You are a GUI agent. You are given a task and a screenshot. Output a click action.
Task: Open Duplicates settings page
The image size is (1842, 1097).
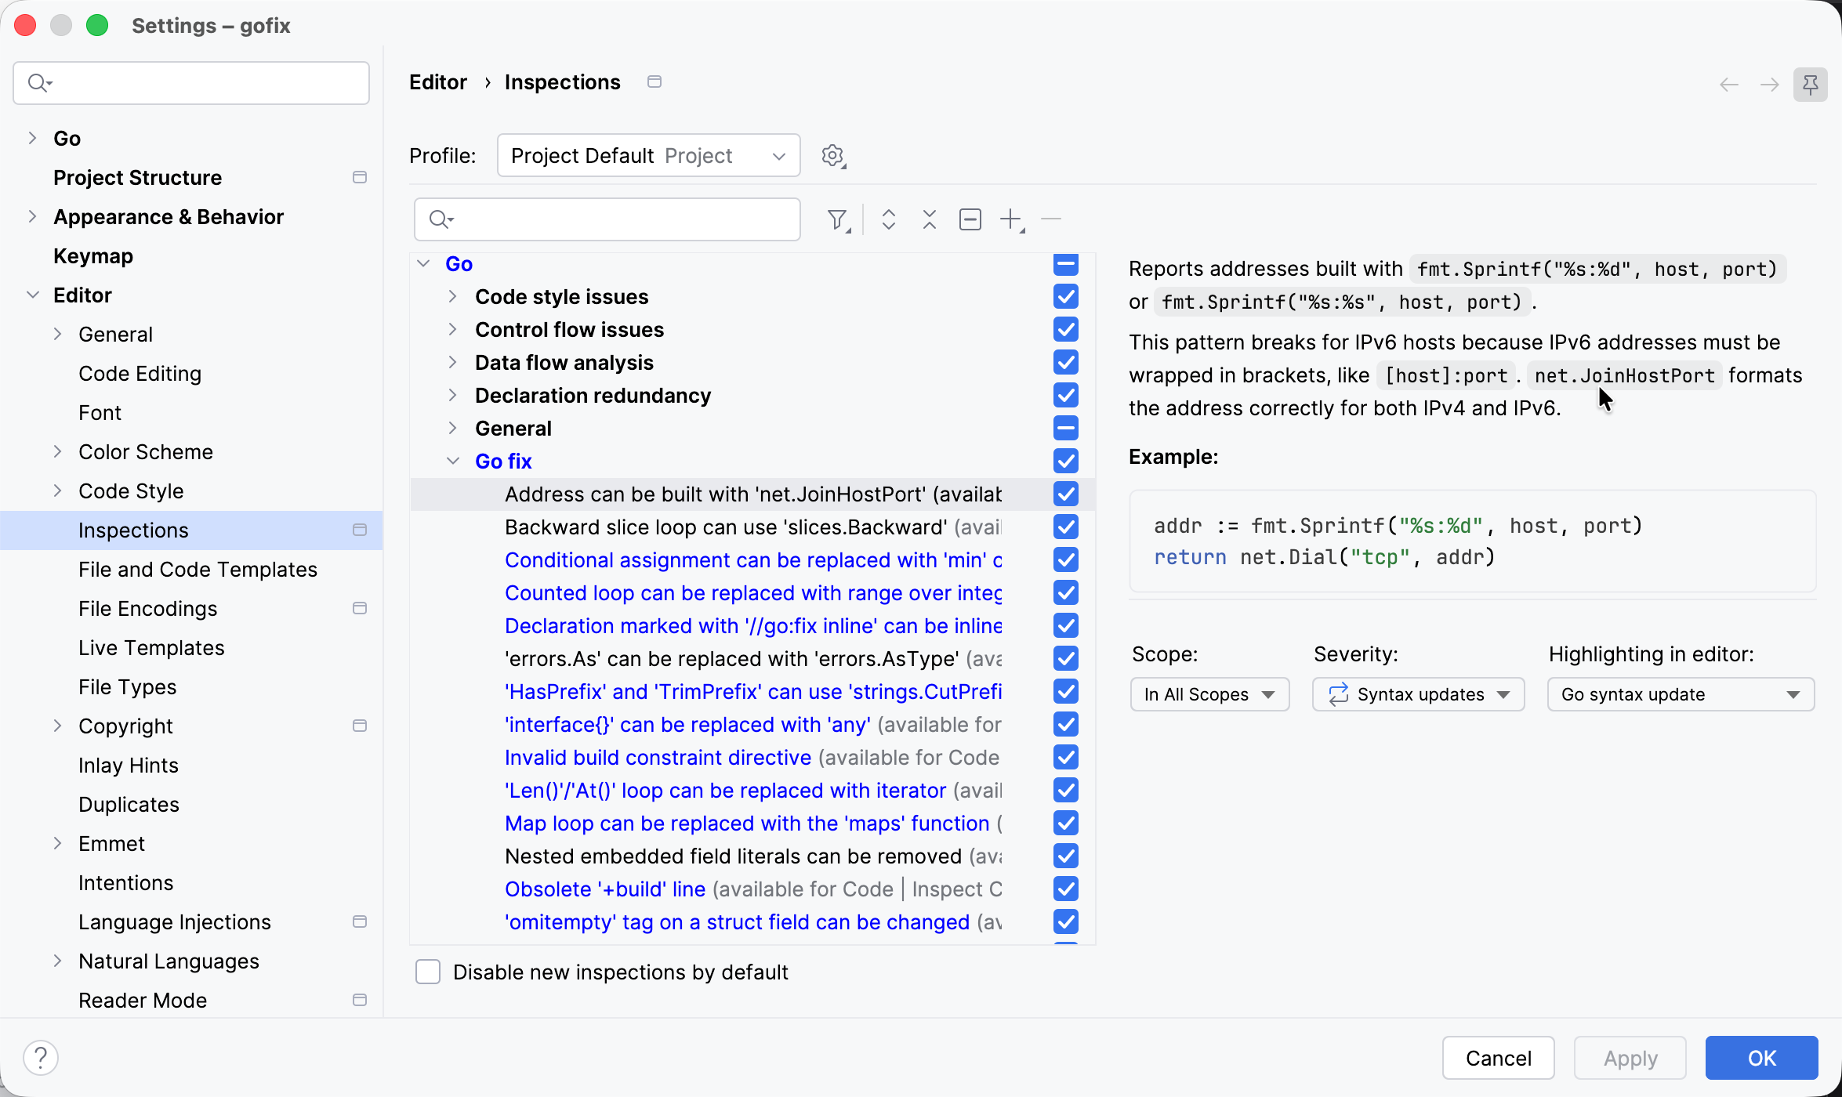129,804
